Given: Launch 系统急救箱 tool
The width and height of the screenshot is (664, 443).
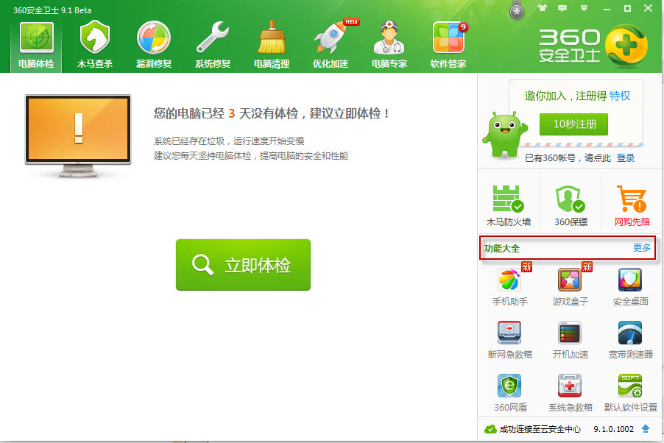Looking at the screenshot, I should coord(570,393).
